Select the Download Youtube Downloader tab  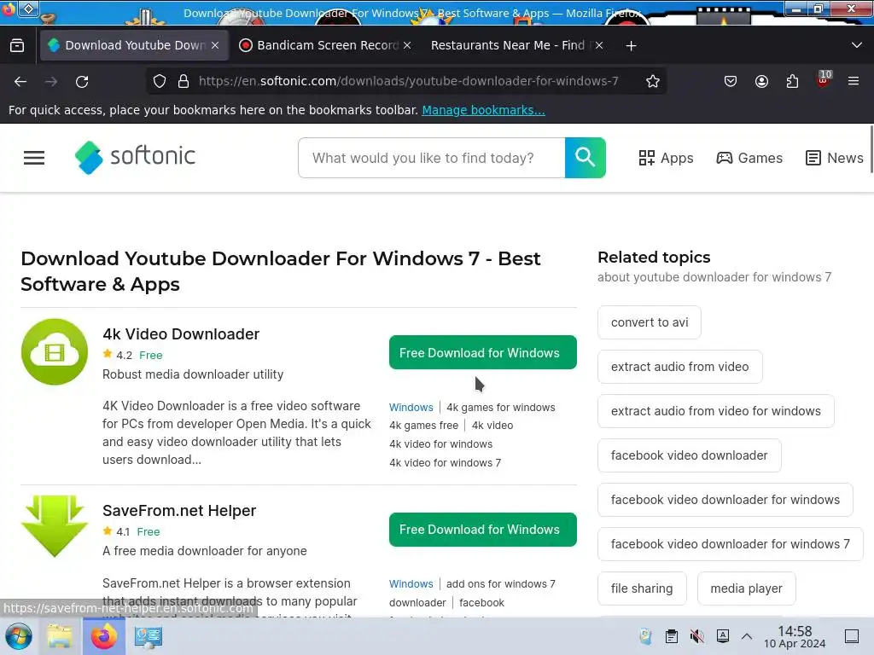point(134,46)
